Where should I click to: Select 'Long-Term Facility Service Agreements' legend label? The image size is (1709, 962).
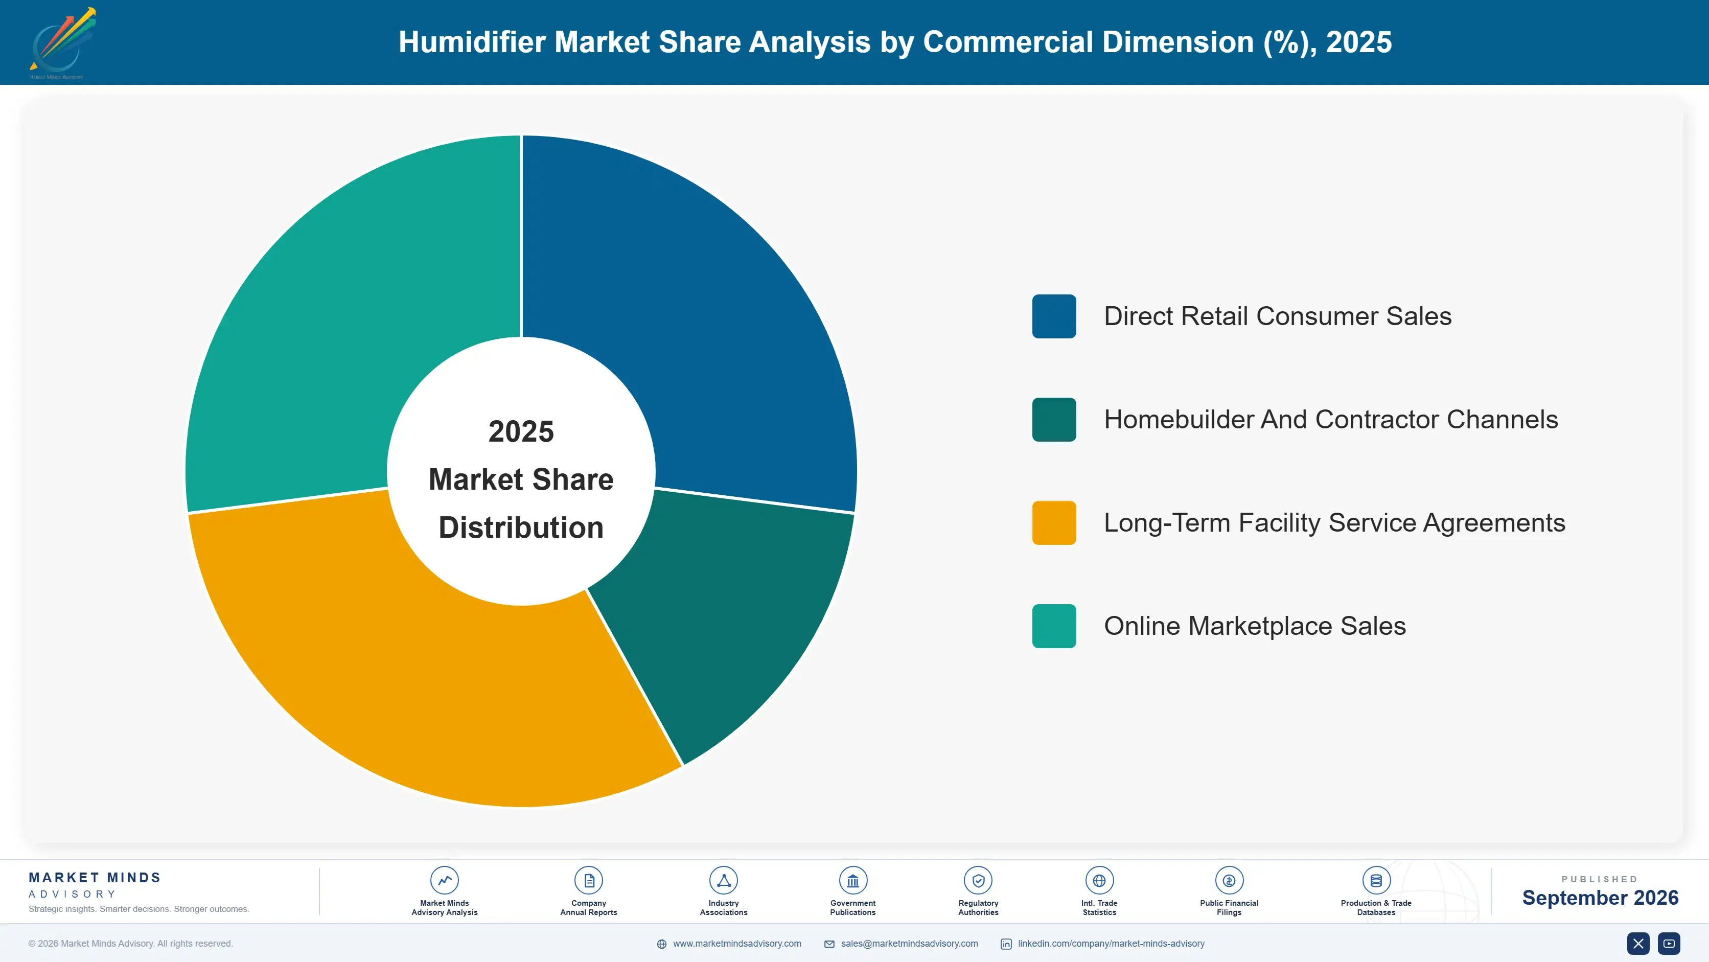coord(1334,523)
